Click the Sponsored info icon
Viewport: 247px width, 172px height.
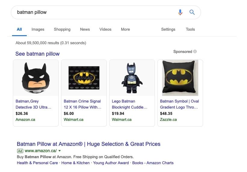click(195, 51)
